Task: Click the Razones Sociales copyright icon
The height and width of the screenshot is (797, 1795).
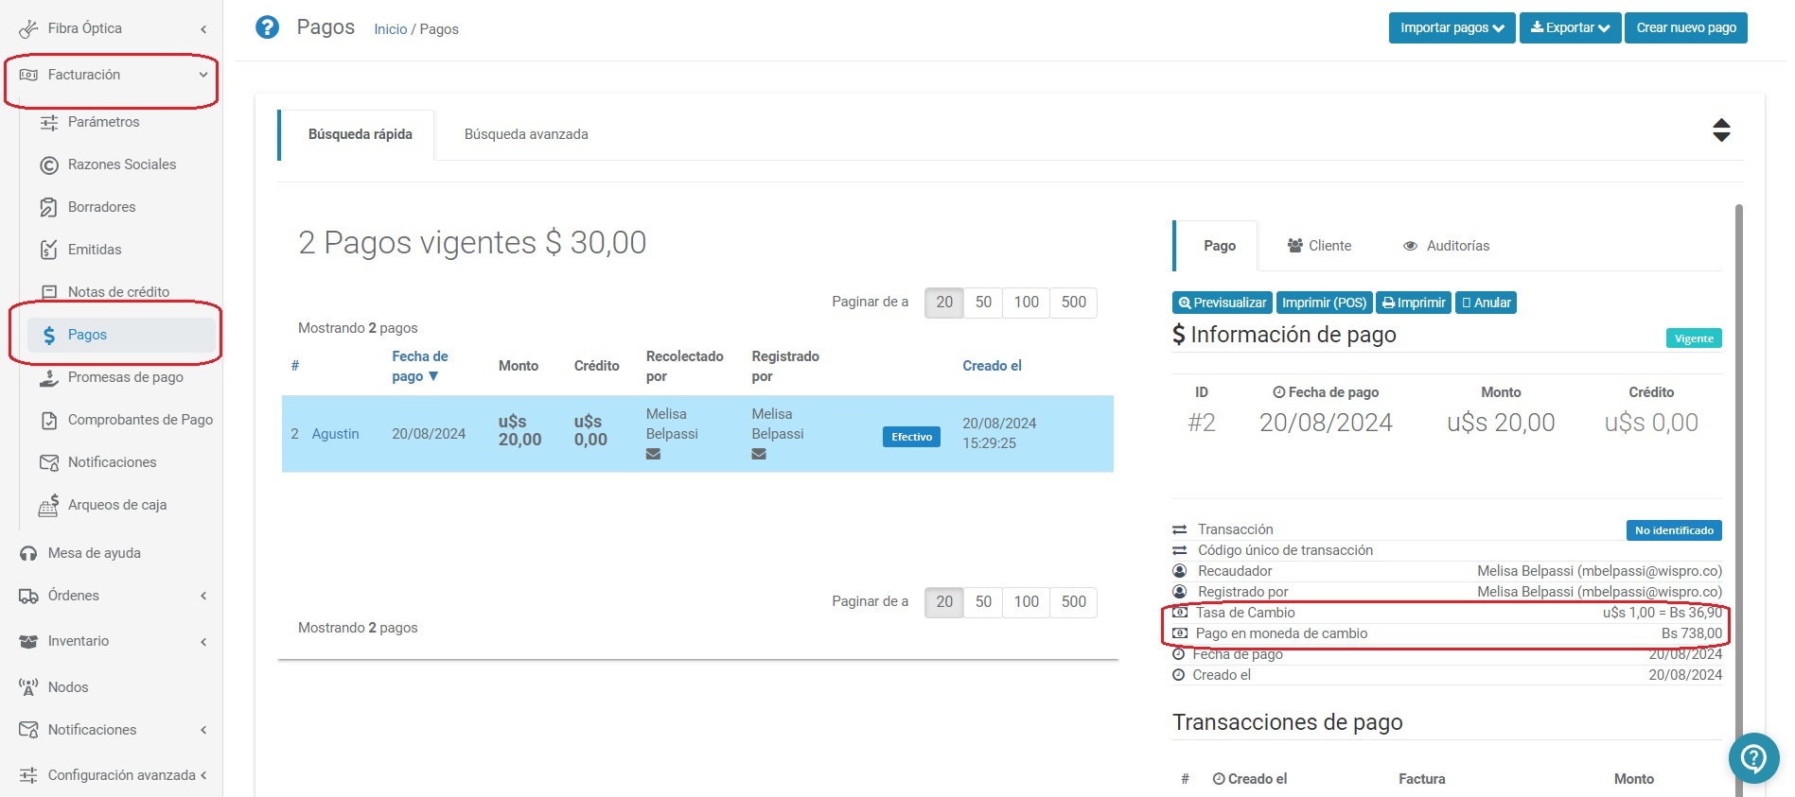Action: pos(49,165)
